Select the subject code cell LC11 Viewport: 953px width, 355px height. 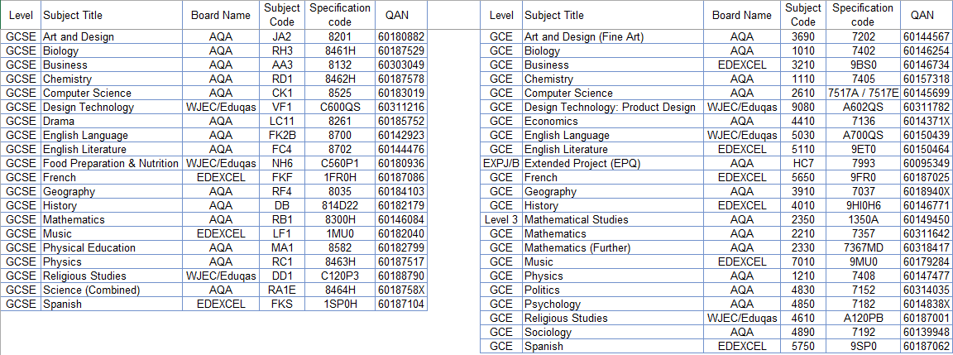pos(283,122)
